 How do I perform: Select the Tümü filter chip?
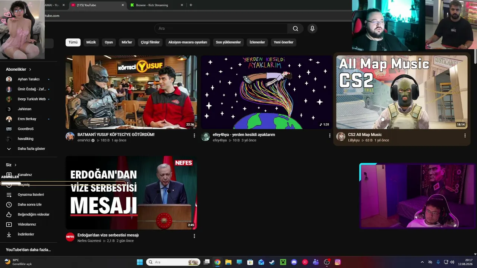[73, 42]
